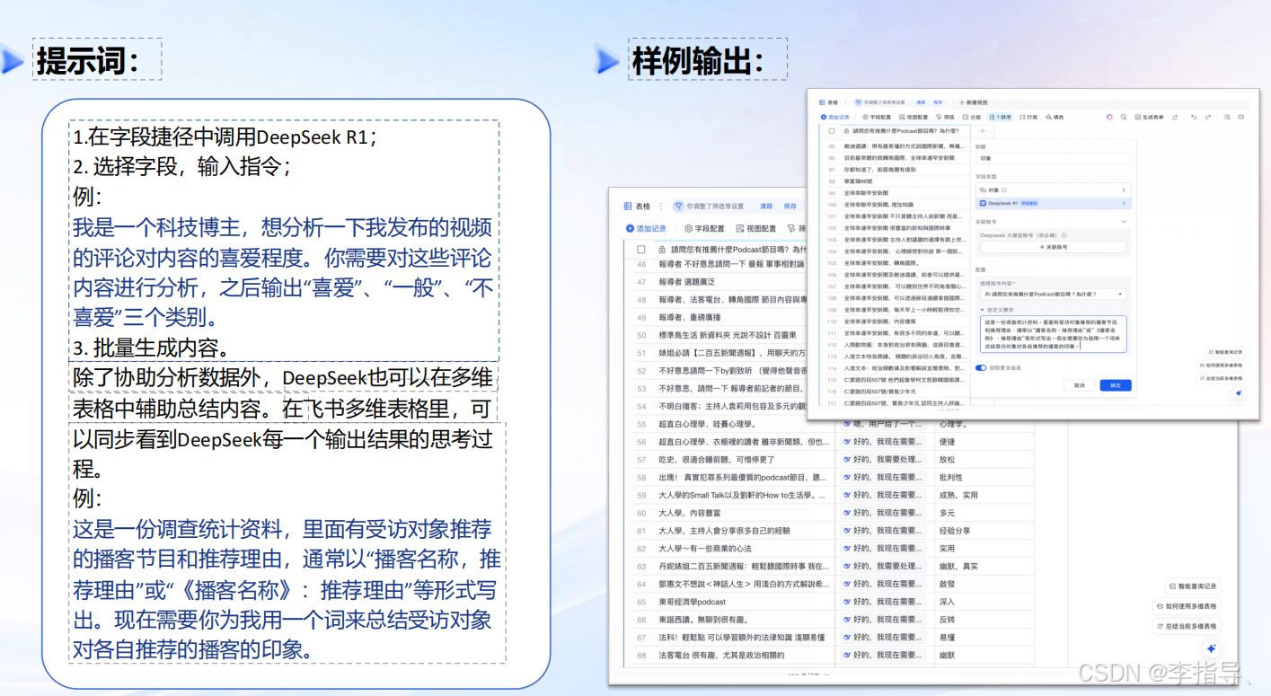Toggle the 获取更多信息 switch

tap(981, 367)
